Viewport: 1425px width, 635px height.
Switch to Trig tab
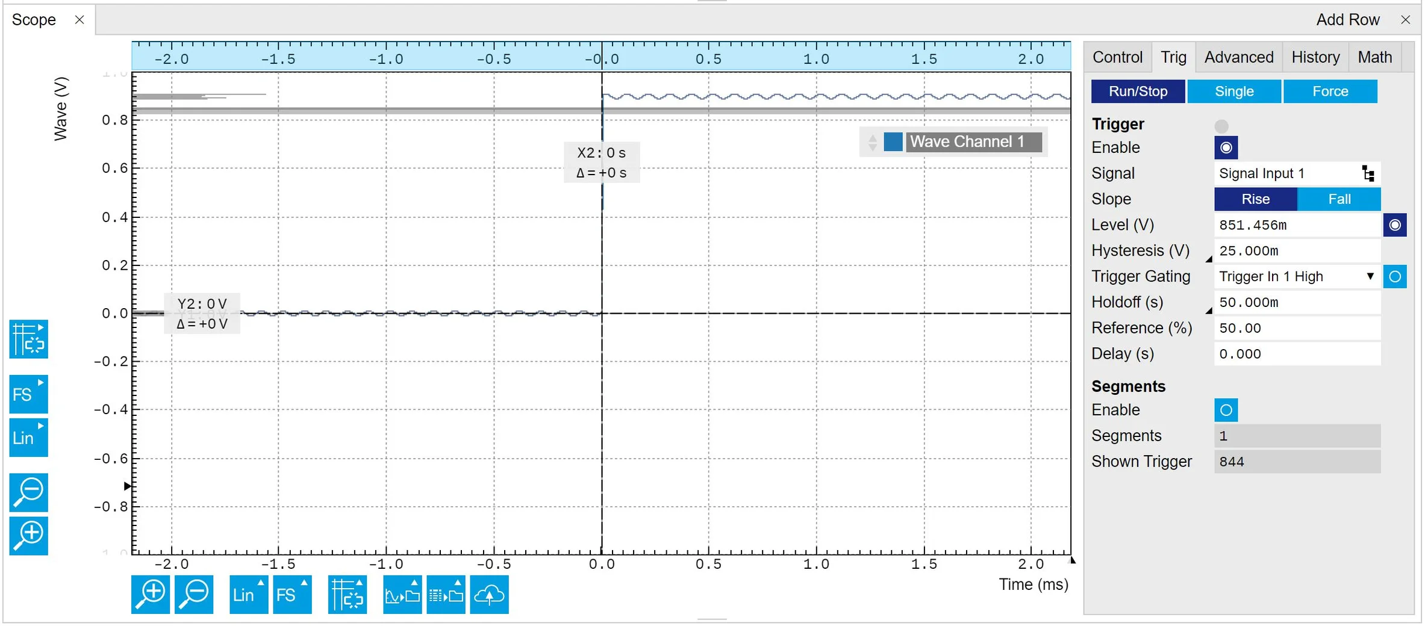pos(1173,57)
